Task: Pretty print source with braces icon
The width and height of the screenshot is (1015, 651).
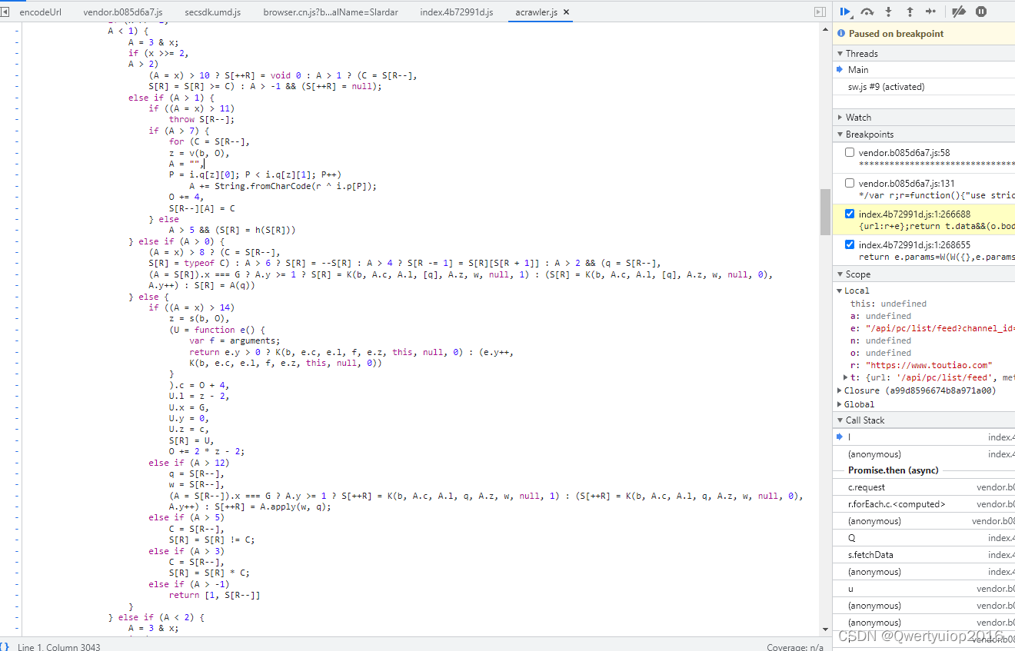Action: [x=5, y=647]
